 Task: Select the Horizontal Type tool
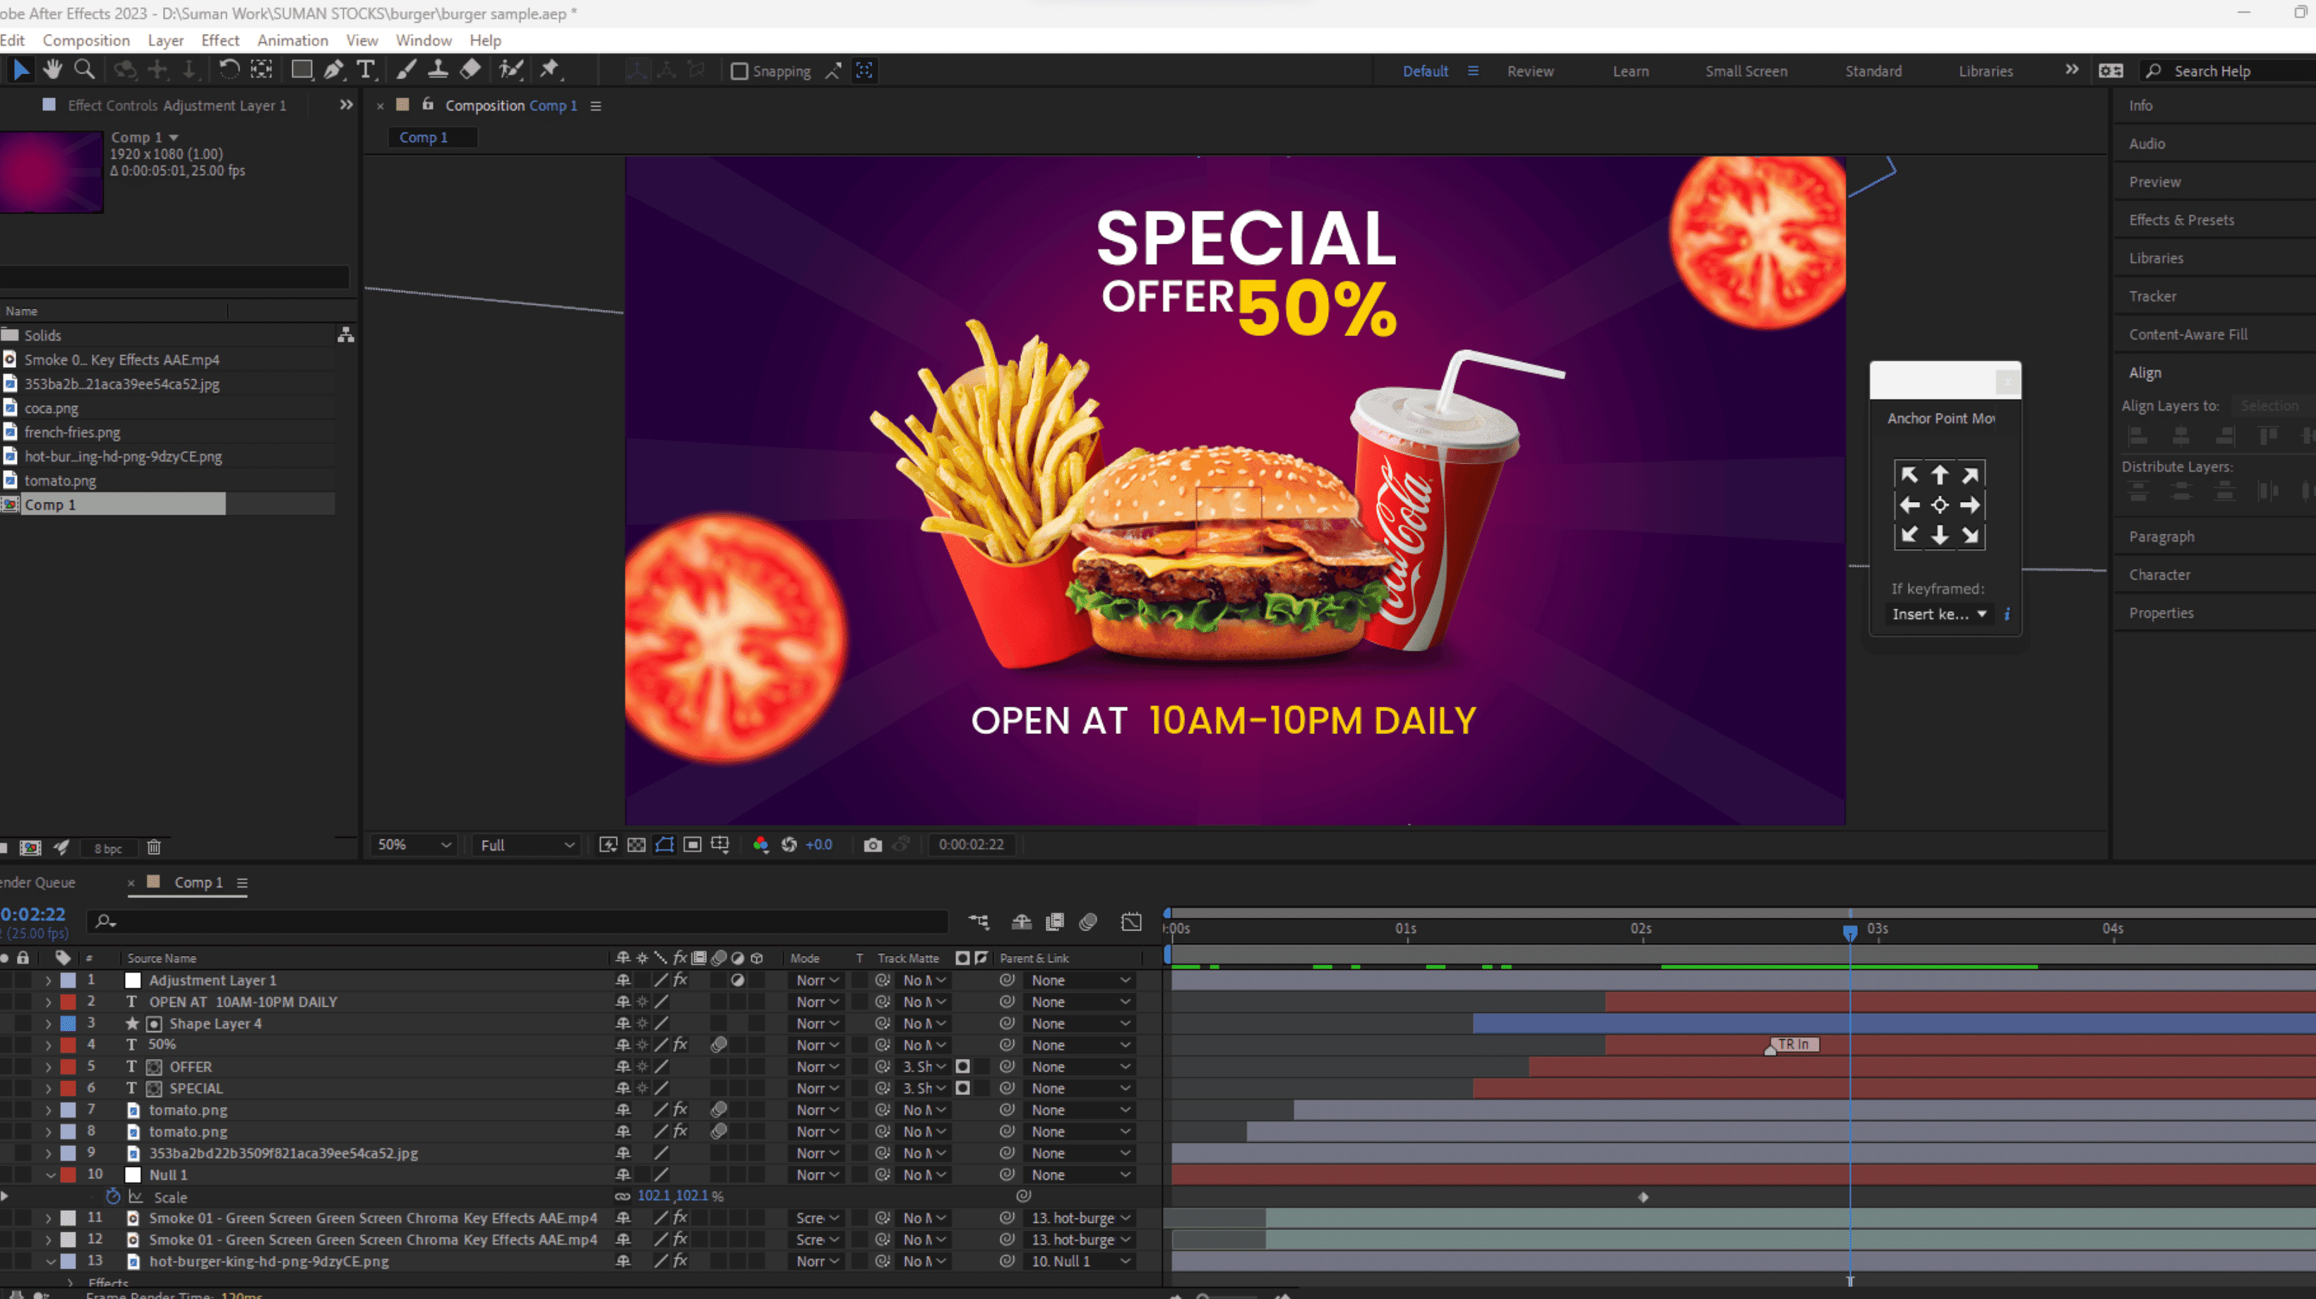pos(365,69)
